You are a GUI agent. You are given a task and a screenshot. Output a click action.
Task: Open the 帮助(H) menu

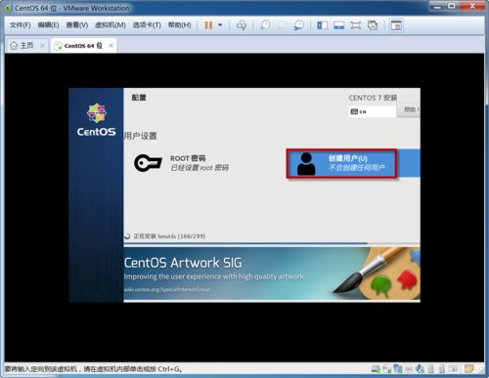pyautogui.click(x=179, y=25)
